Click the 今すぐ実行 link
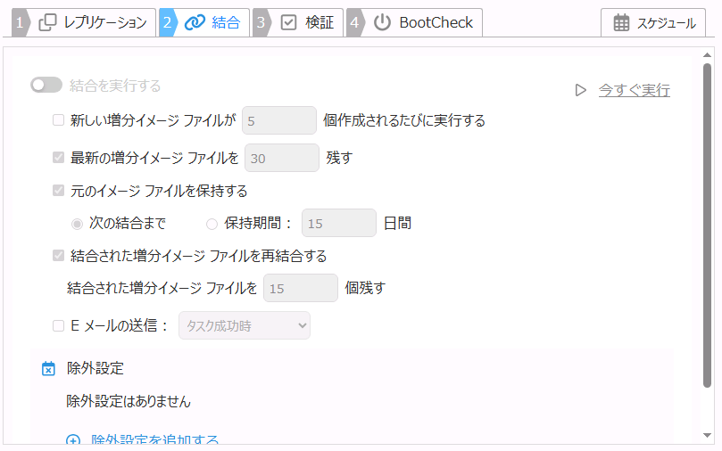The width and height of the screenshot is (722, 451). click(x=634, y=90)
